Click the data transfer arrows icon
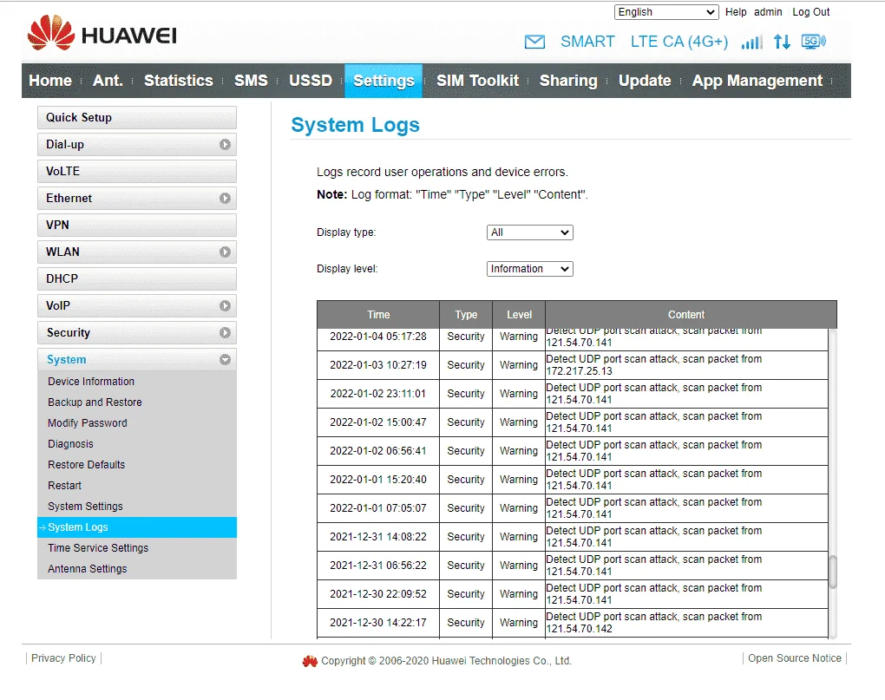This screenshot has width=885, height=700. tap(782, 42)
